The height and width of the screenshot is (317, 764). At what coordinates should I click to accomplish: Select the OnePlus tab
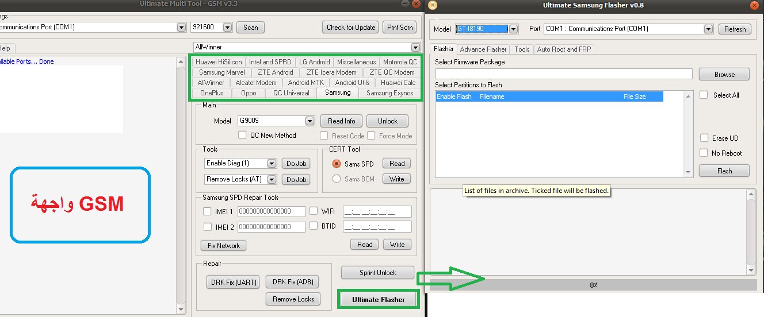pyautogui.click(x=212, y=93)
